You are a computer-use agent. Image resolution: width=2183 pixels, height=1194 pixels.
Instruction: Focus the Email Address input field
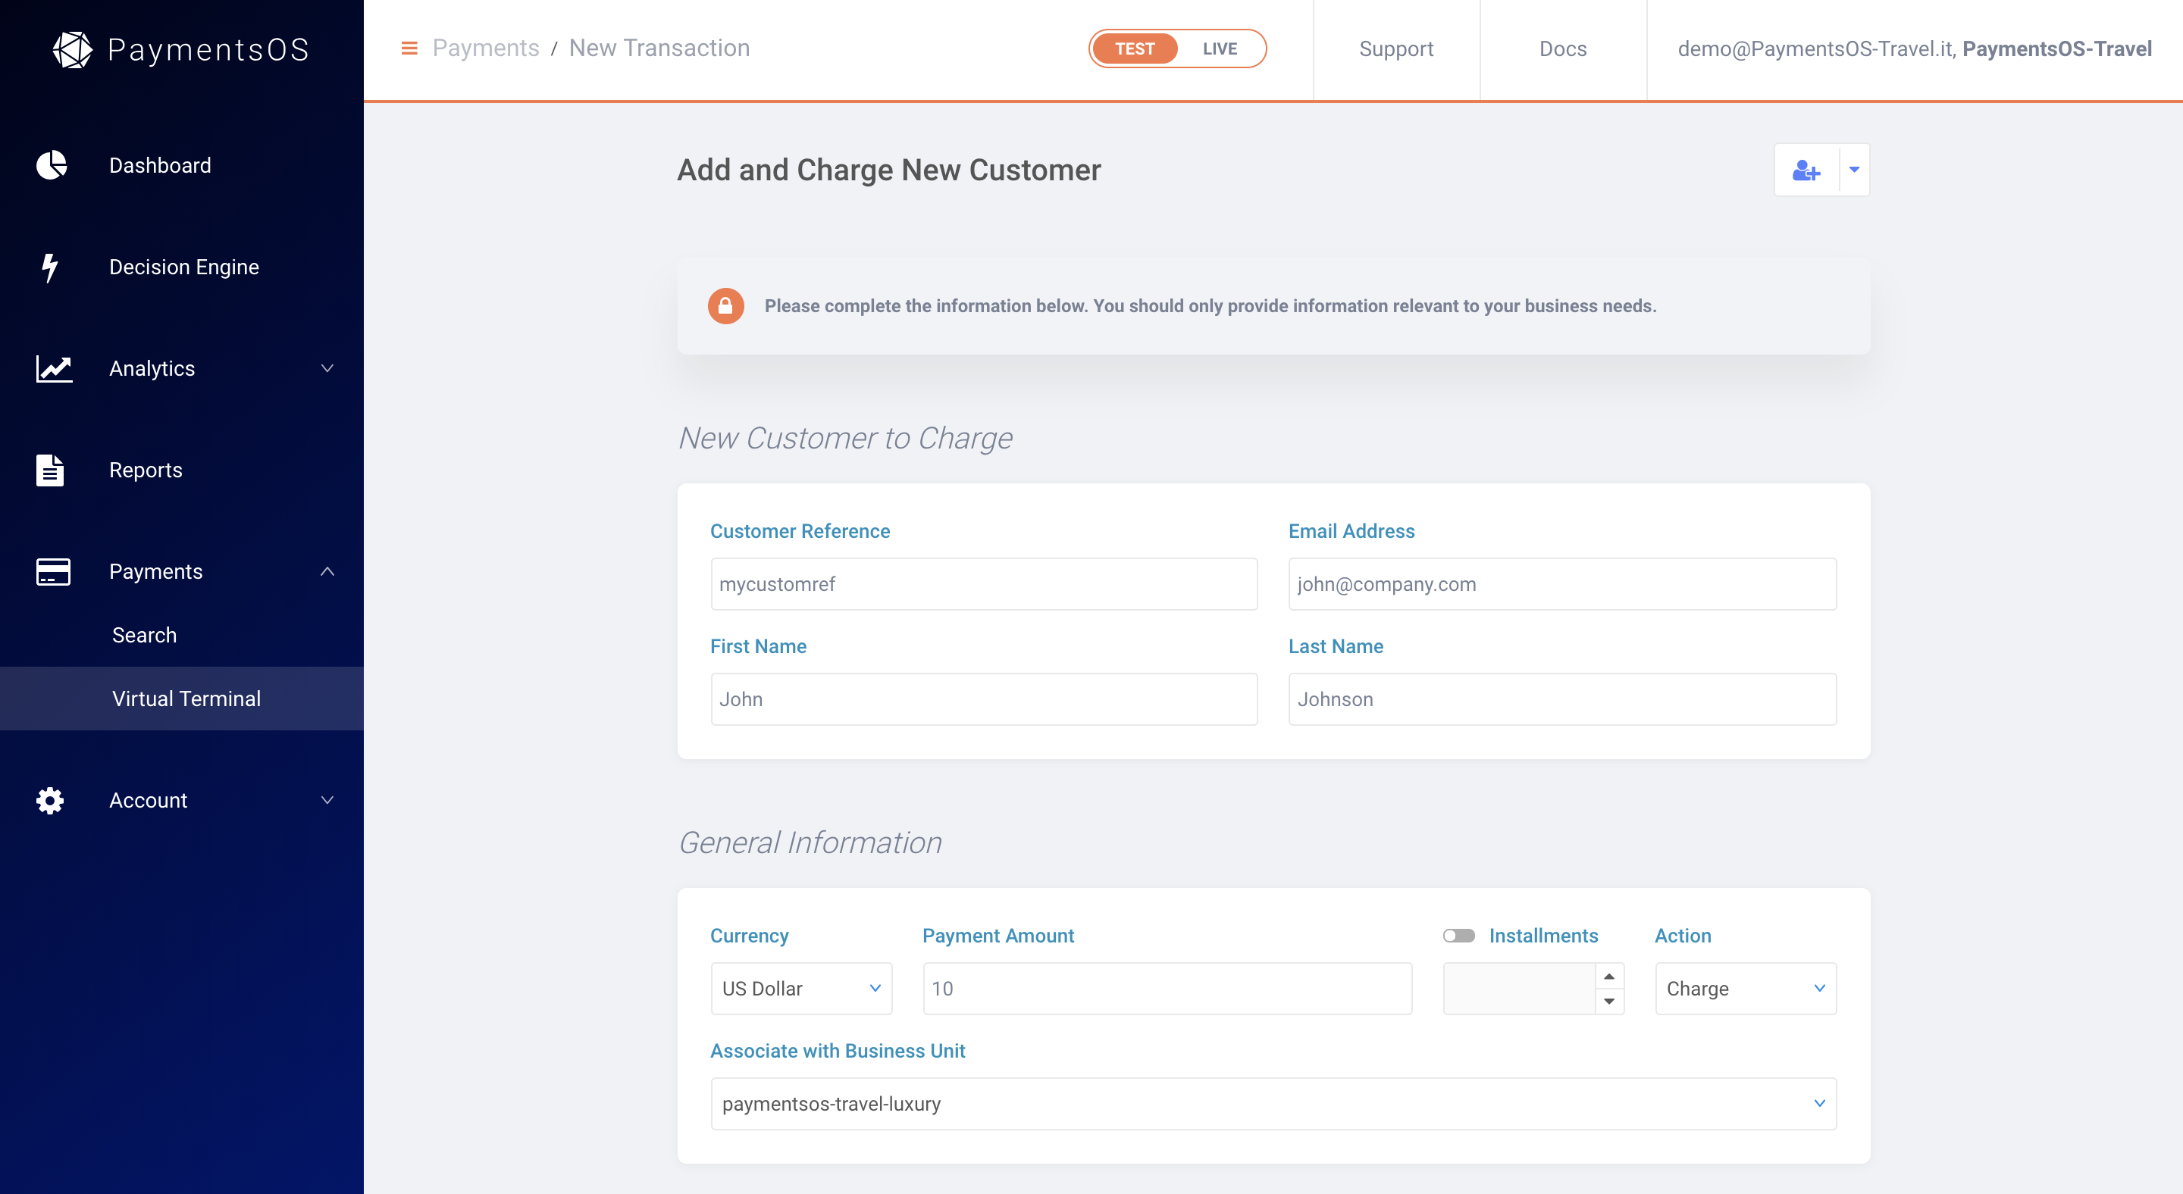(x=1561, y=583)
